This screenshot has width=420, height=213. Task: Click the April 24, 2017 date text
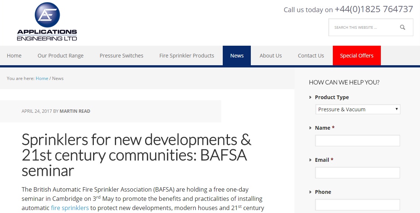point(37,111)
